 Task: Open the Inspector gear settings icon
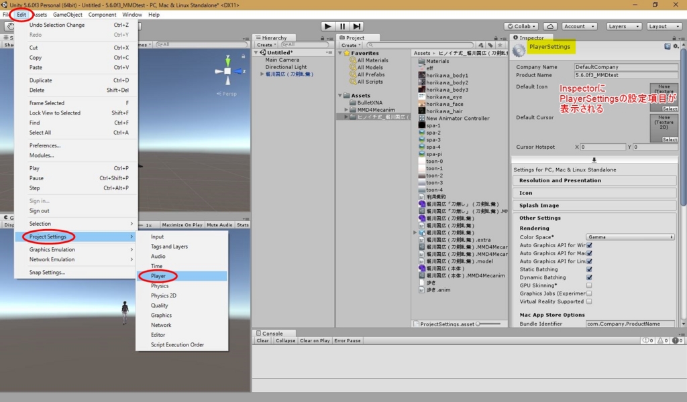coord(676,46)
